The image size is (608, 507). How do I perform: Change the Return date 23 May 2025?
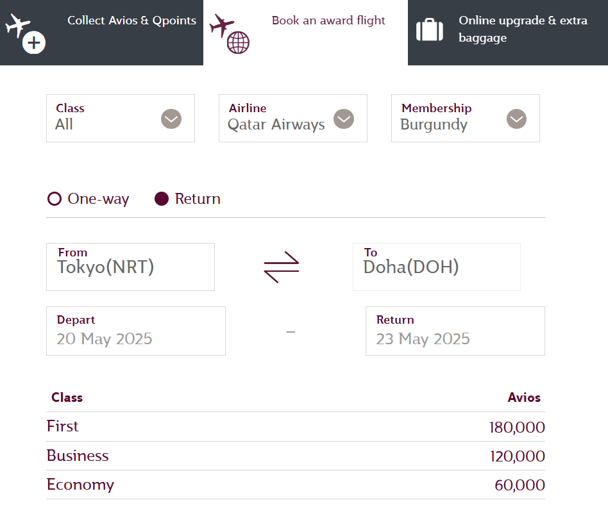(455, 331)
